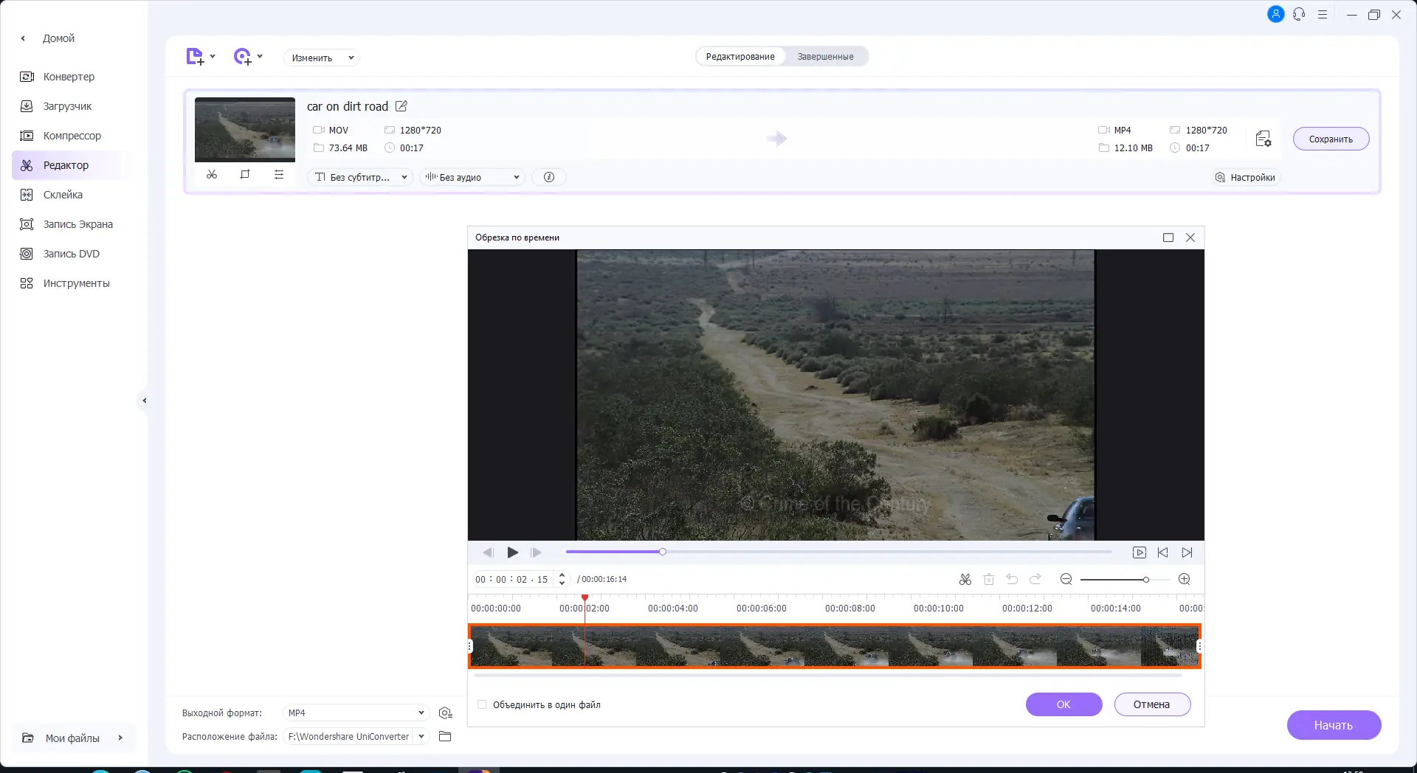Image resolution: width=1417 pixels, height=773 pixels.
Task: Click the 'Сохранить' button
Action: click(x=1331, y=139)
